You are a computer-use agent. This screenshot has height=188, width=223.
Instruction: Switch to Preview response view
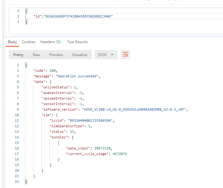click(x=56, y=55)
